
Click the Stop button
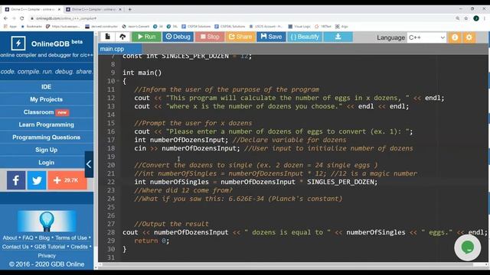[x=210, y=37]
